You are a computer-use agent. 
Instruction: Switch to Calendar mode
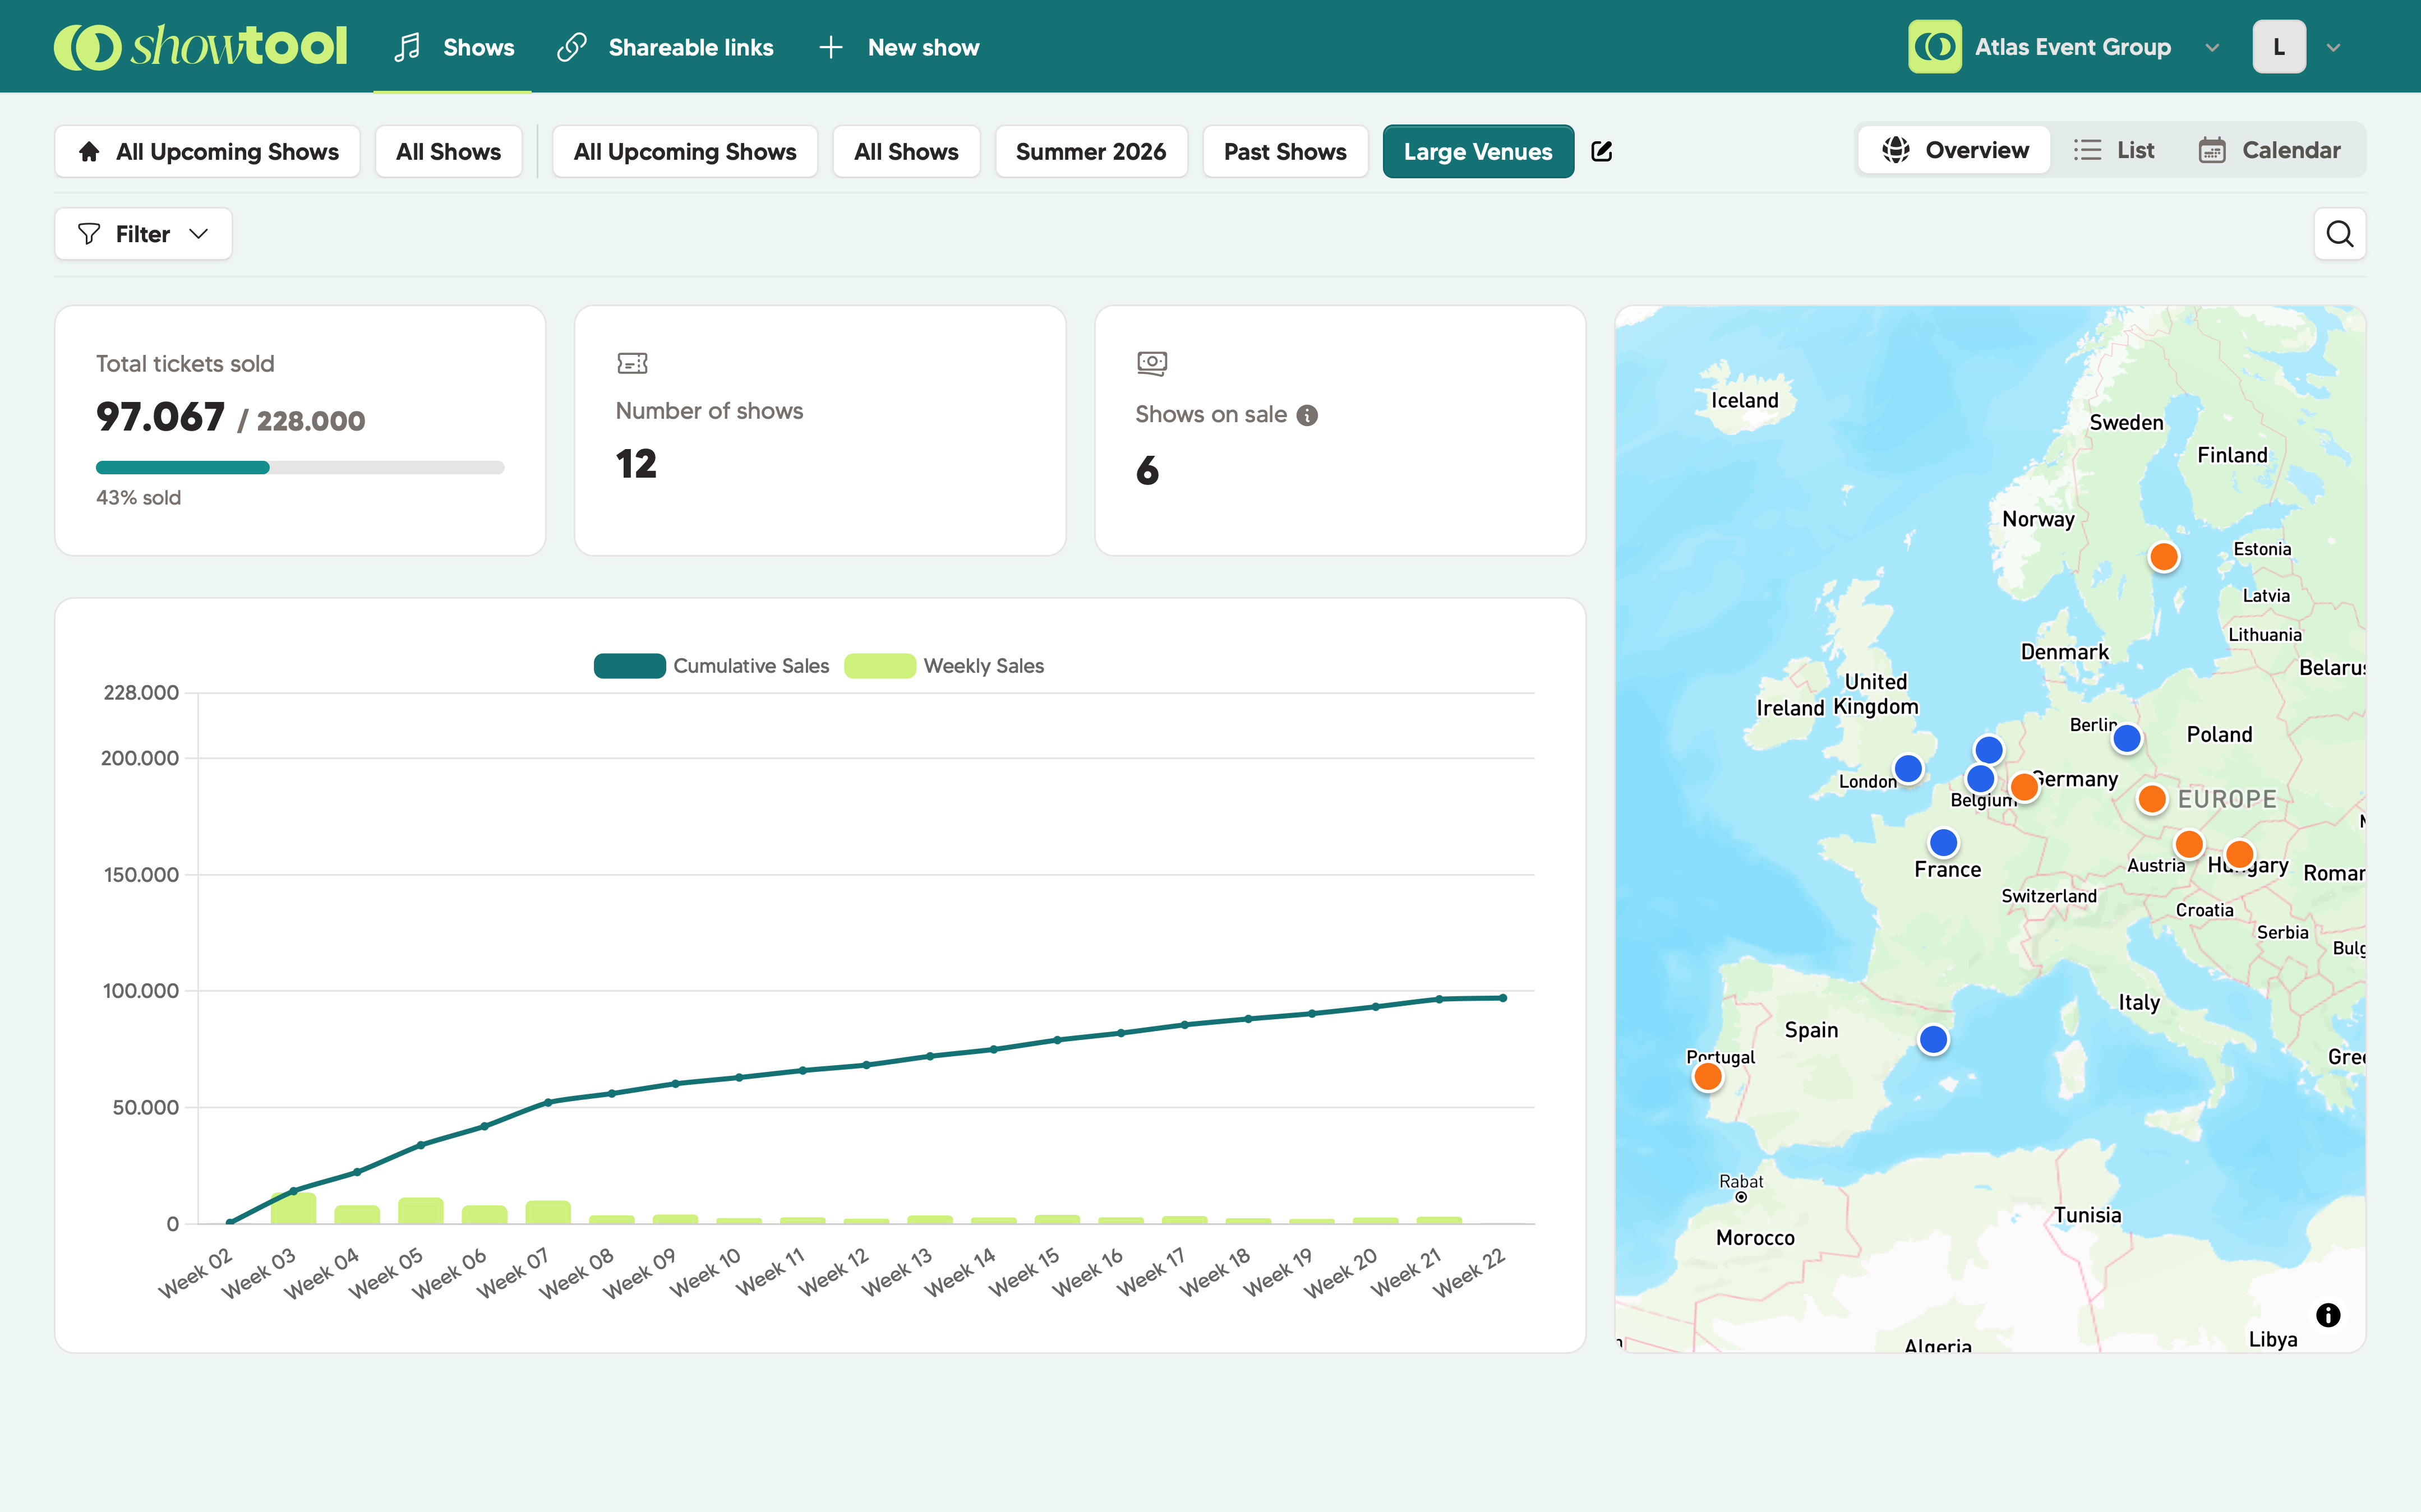point(2269,150)
